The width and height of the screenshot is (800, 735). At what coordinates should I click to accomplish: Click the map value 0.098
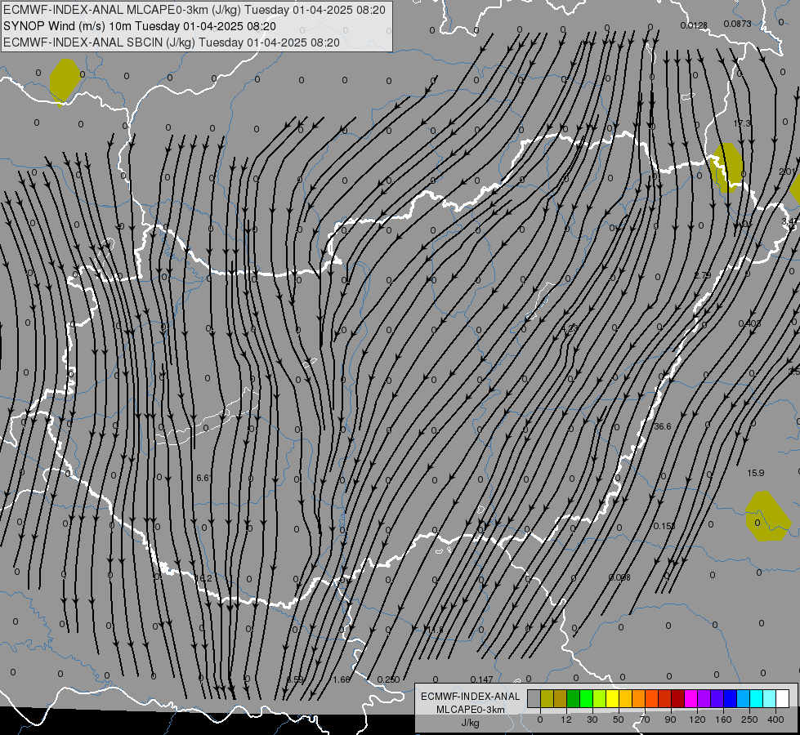619,577
